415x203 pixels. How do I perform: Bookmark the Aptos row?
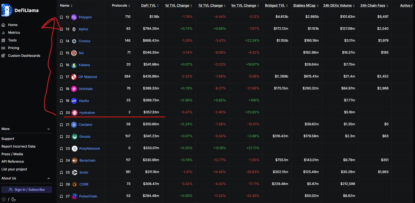click(x=61, y=29)
